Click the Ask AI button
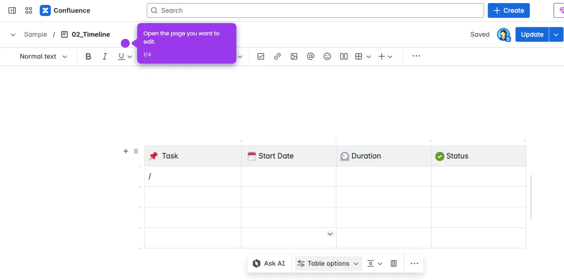Screen dimensions: 564x280 [x=269, y=263]
